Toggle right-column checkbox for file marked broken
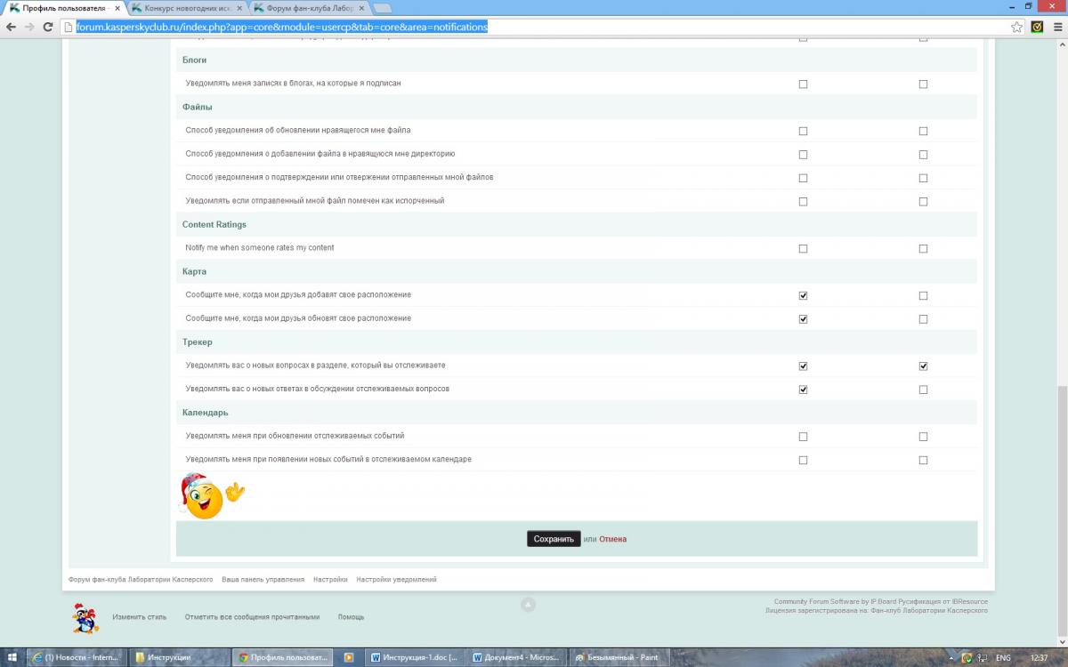 pyautogui.click(x=923, y=202)
